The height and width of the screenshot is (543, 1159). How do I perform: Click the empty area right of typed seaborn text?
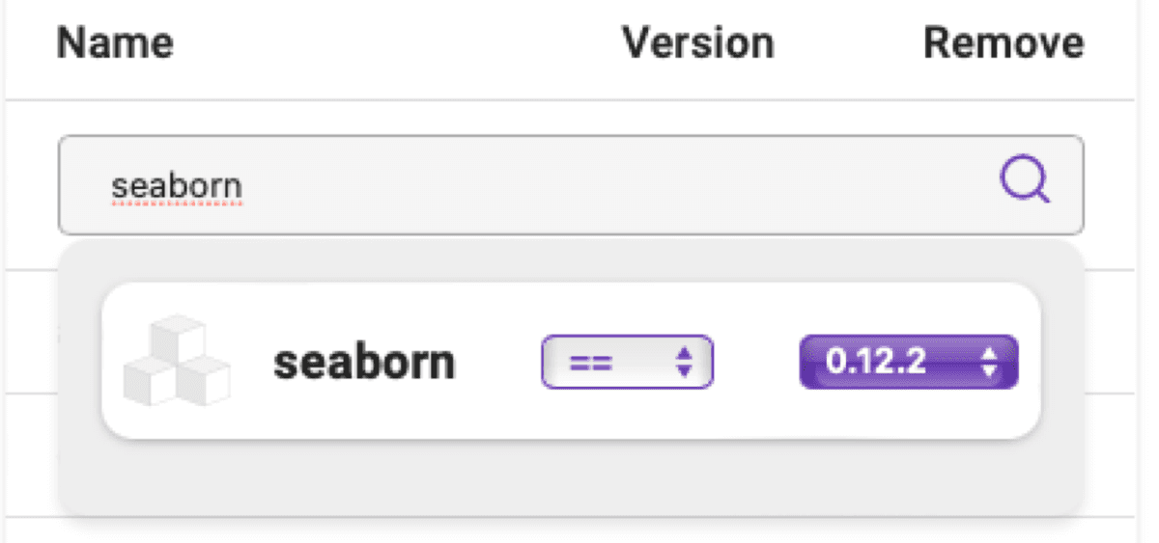coord(618,184)
